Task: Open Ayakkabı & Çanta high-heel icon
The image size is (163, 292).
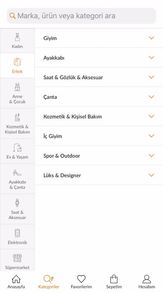Action: point(17,172)
